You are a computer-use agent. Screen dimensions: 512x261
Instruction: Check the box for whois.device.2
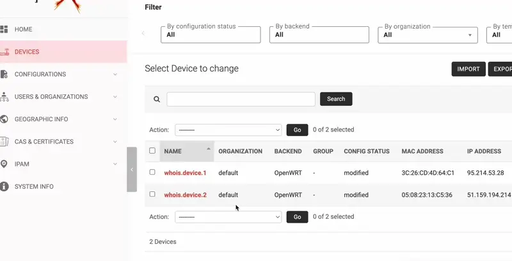point(152,194)
